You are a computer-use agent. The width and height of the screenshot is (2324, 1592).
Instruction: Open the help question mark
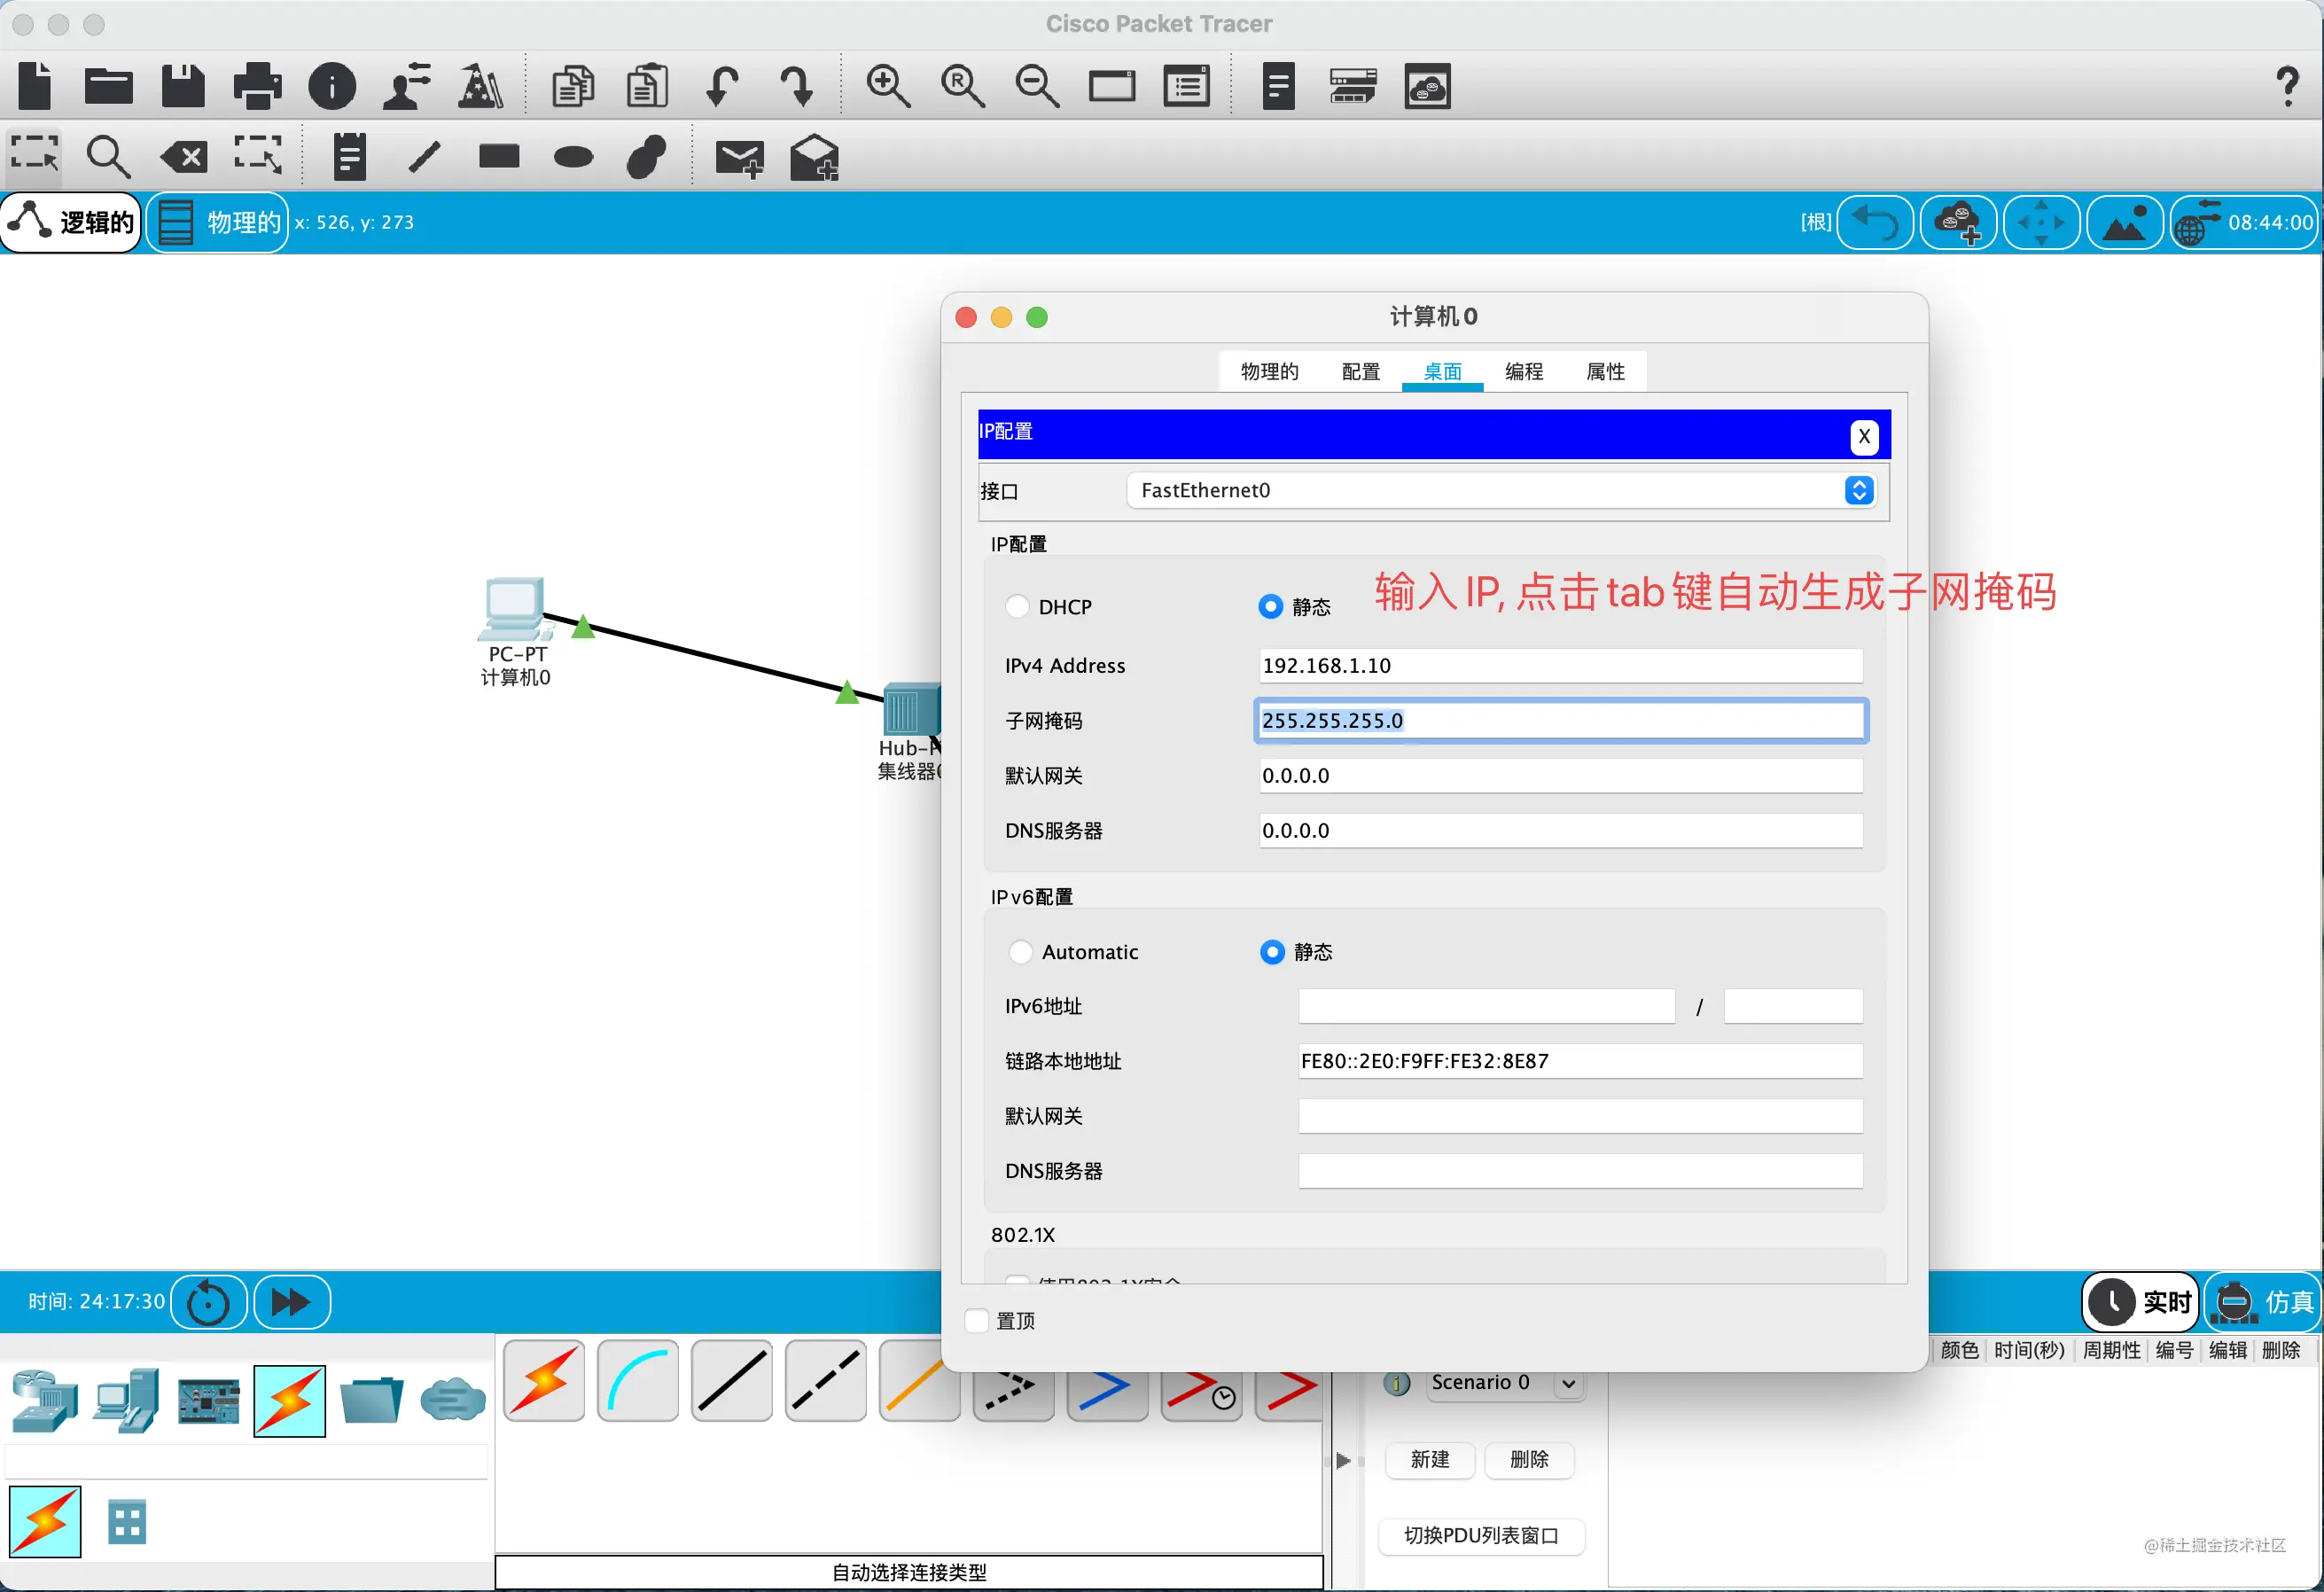click(x=2288, y=86)
